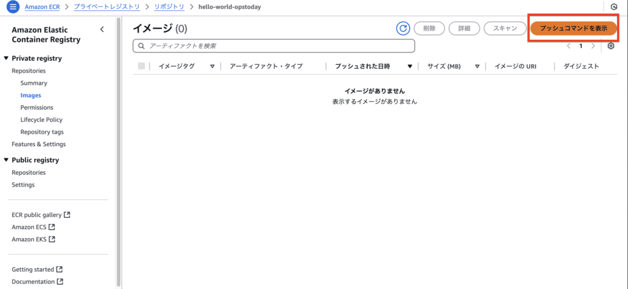
Task: Click the refresh images icon button
Action: coord(404,28)
